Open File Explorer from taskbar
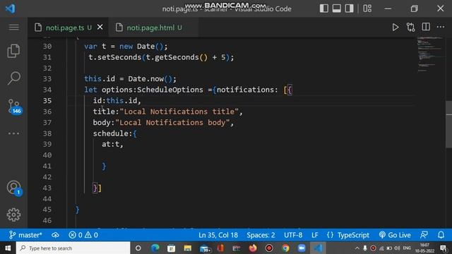The image size is (452, 254). (188, 248)
